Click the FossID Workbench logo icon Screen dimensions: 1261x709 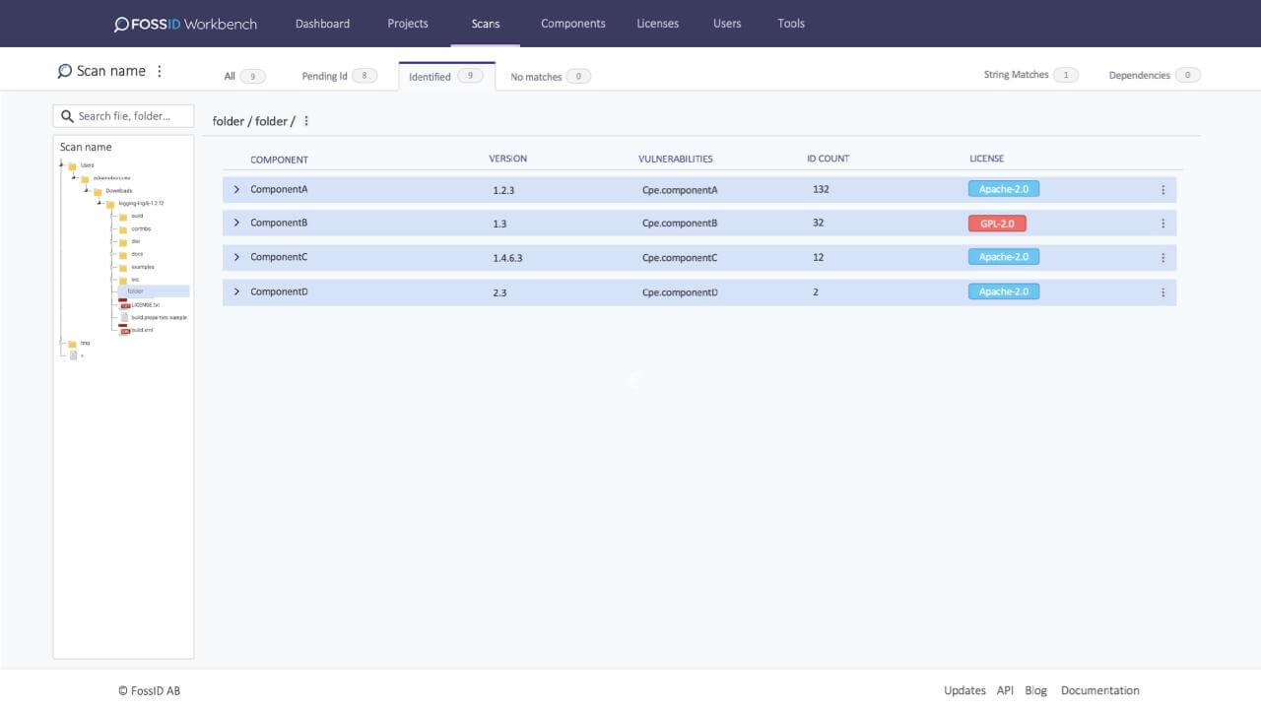(x=120, y=23)
